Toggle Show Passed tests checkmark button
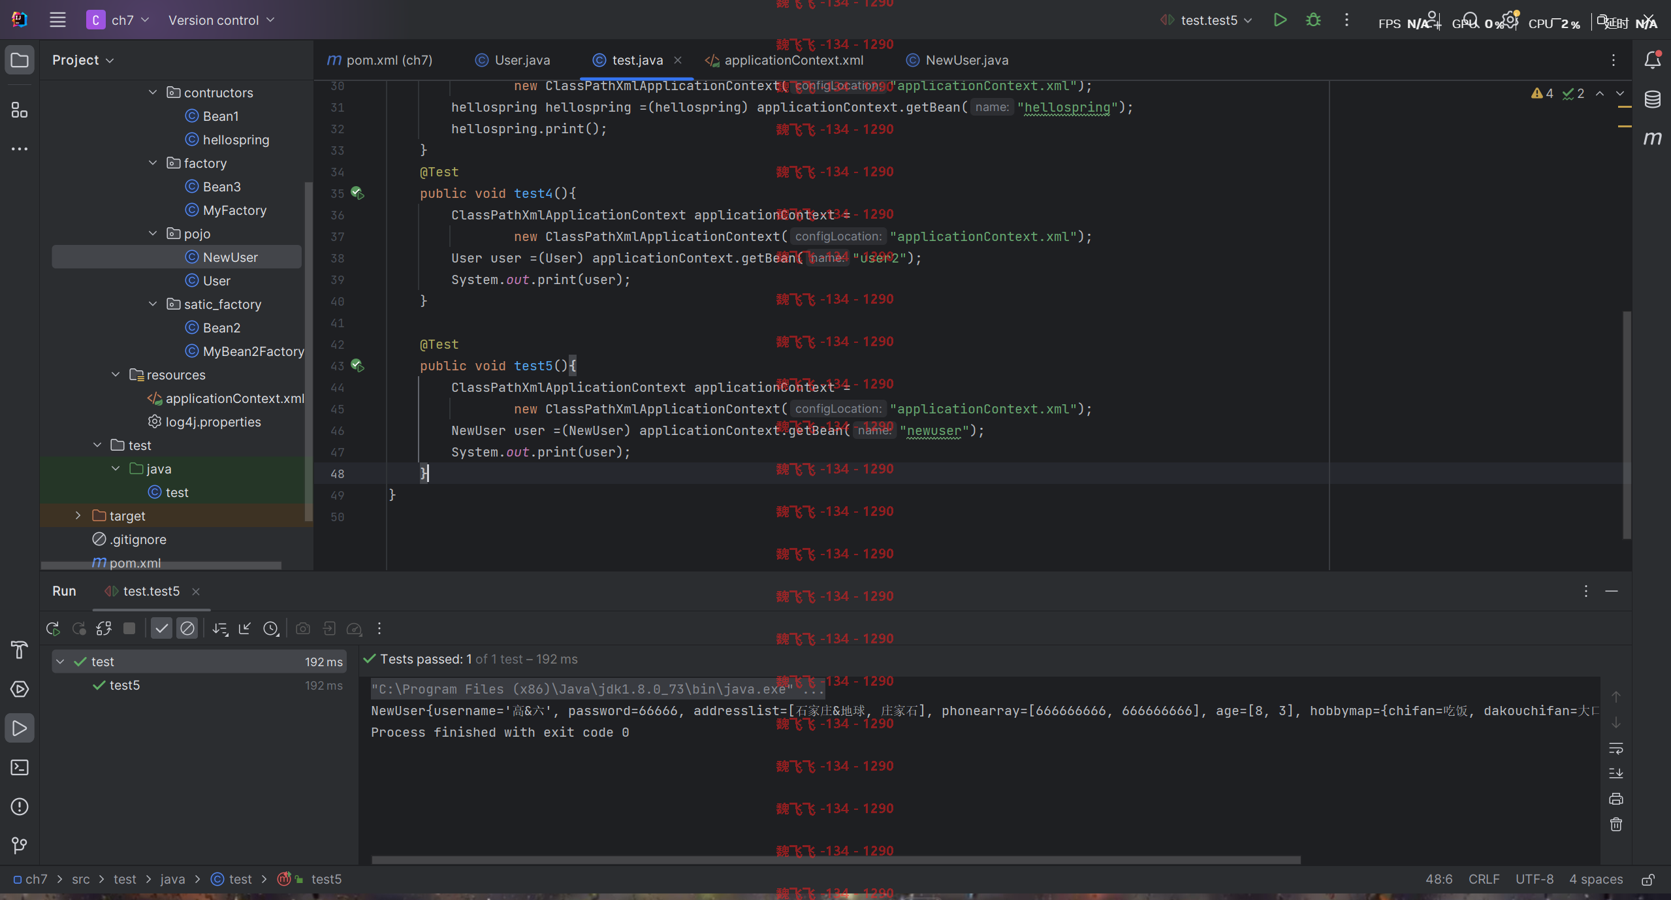Image resolution: width=1671 pixels, height=900 pixels. click(161, 628)
